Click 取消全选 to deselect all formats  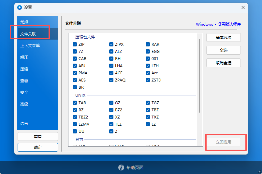223,63
